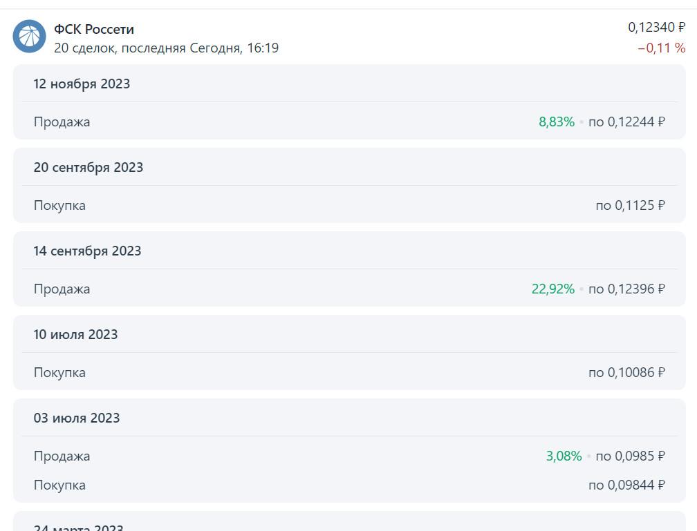Screen dimensions: 697x531
Task: Click the 8,83% profit value
Action: (557, 122)
